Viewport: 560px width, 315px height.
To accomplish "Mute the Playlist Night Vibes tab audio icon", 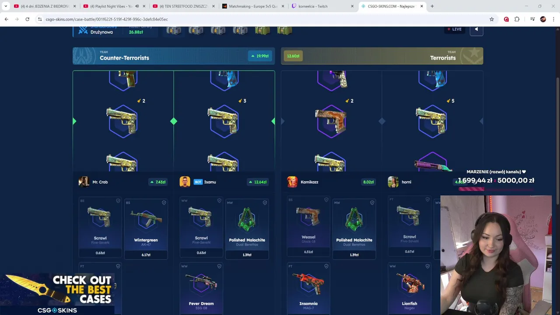I will click(137, 6).
